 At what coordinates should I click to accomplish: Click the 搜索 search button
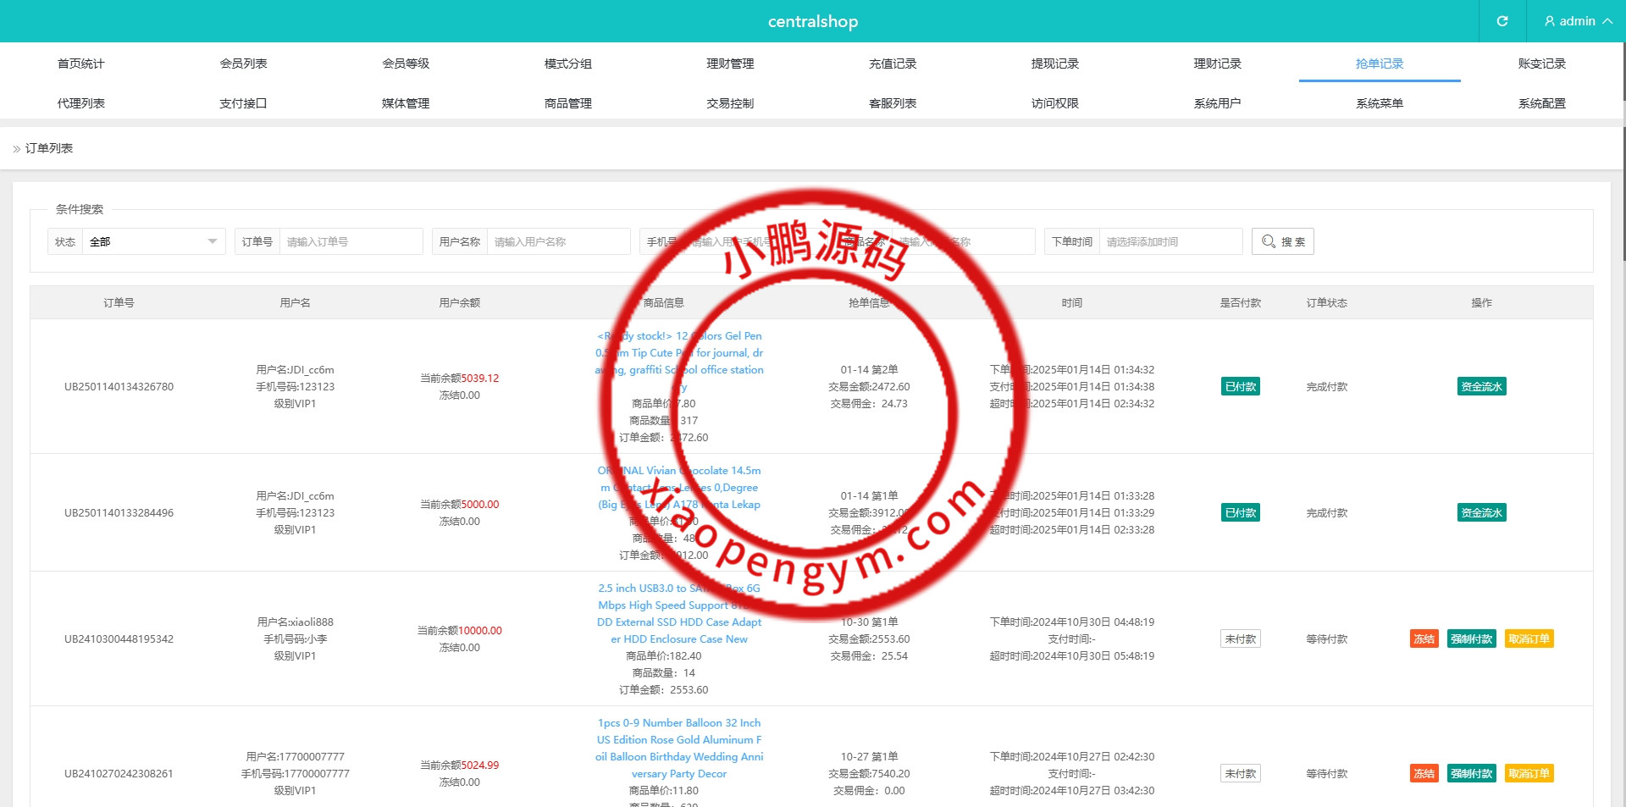coord(1282,241)
